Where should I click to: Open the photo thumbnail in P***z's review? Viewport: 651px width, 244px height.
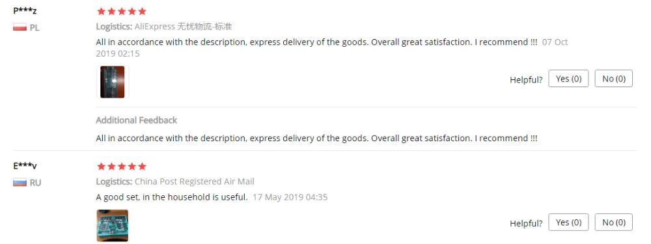113,82
